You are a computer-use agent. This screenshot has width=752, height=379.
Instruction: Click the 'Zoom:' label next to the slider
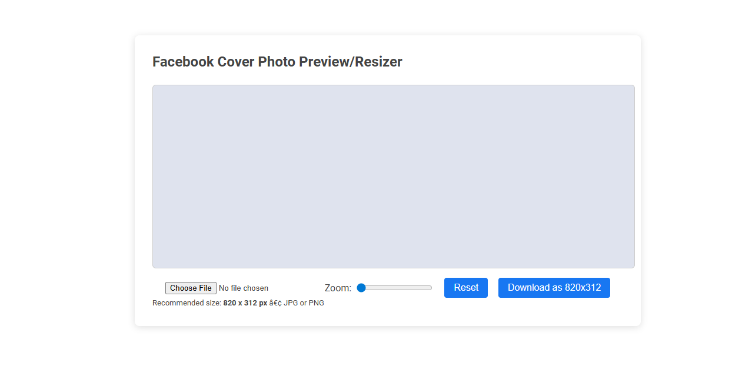point(337,288)
